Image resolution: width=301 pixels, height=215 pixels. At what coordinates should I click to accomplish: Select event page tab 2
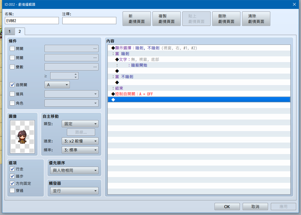(20, 31)
